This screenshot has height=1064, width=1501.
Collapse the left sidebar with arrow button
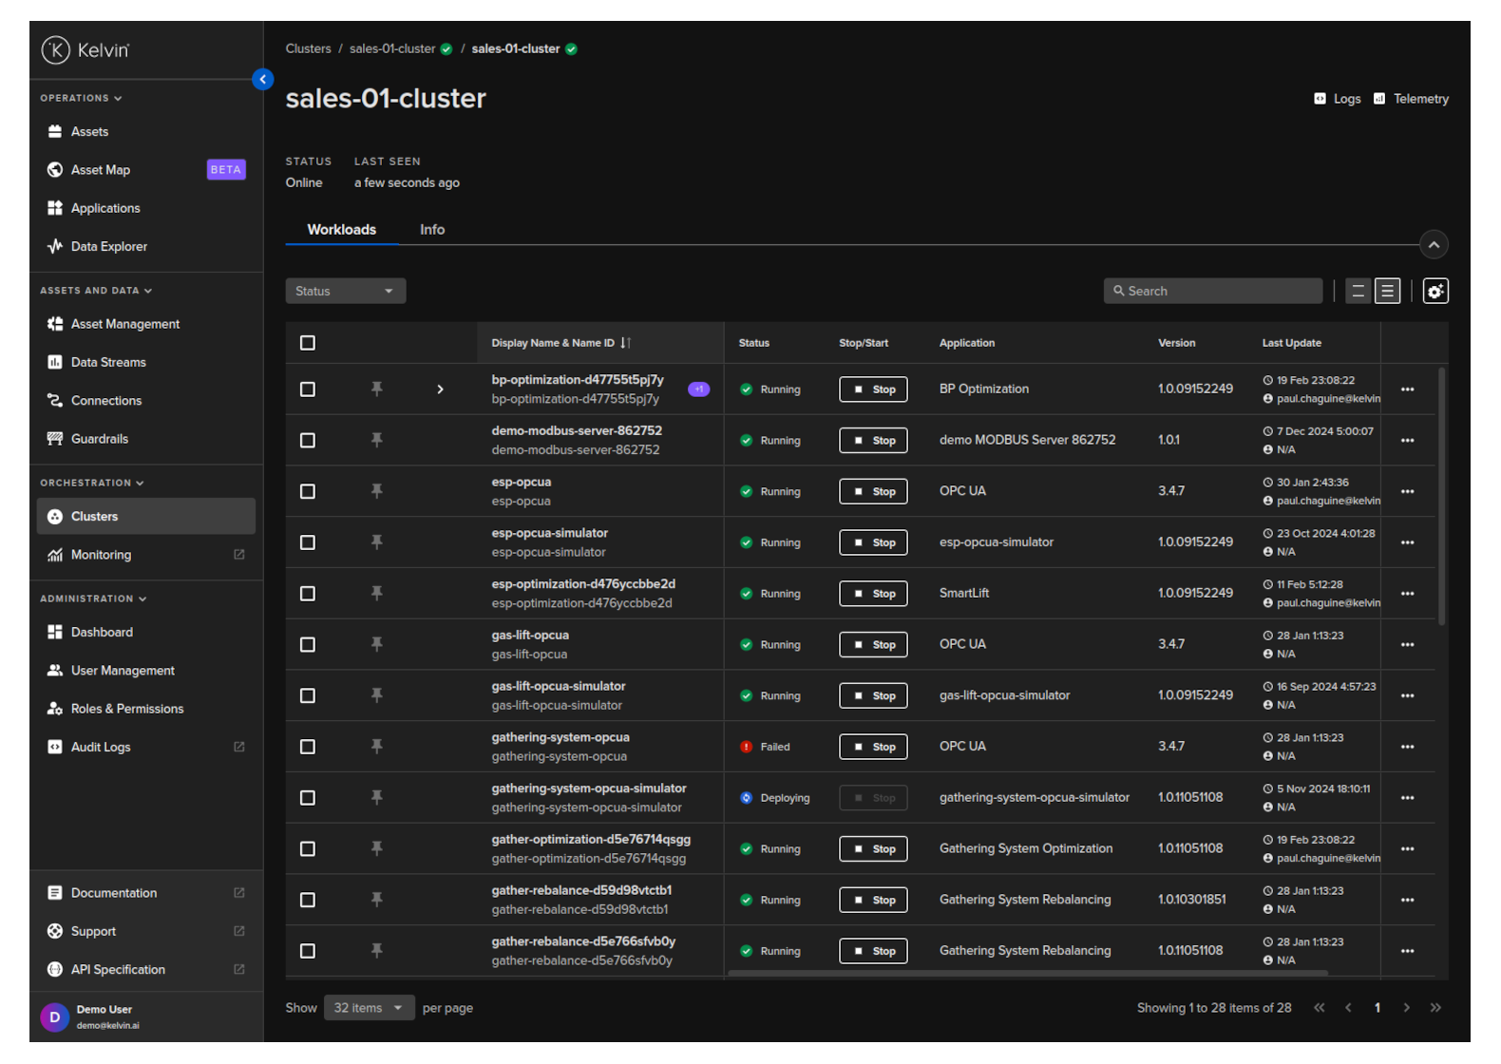[263, 80]
